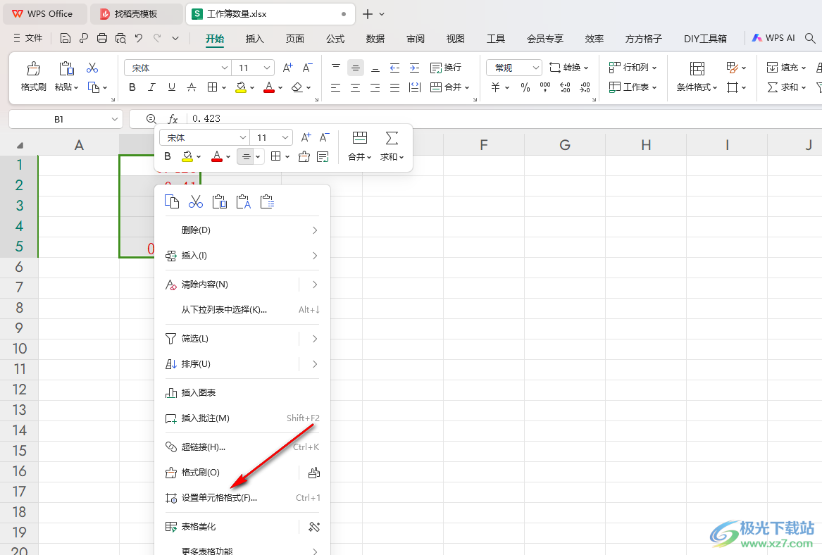Click the fx insert function icon
The image size is (822, 555).
pos(173,120)
